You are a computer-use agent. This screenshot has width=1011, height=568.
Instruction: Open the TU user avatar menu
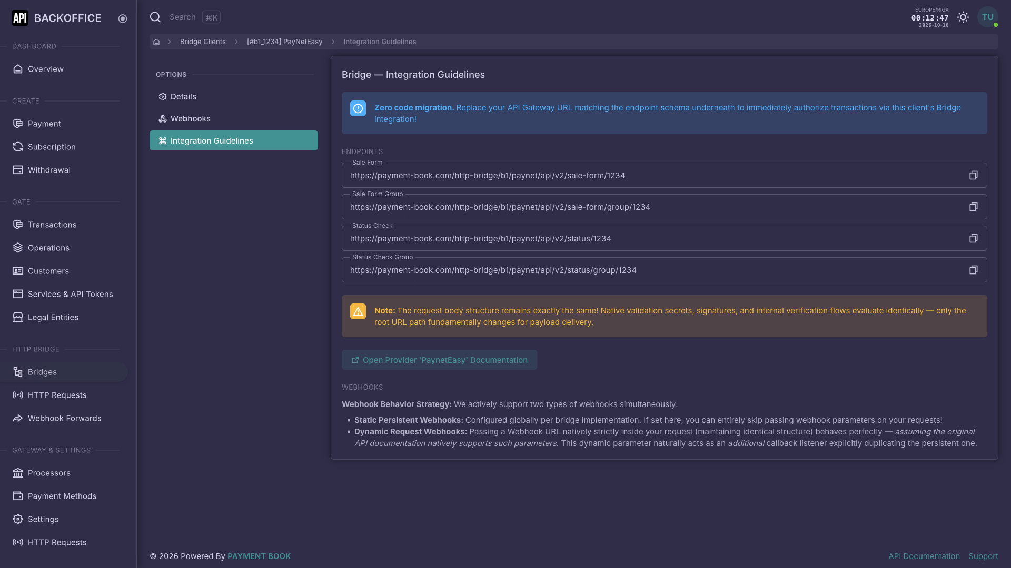(x=987, y=17)
